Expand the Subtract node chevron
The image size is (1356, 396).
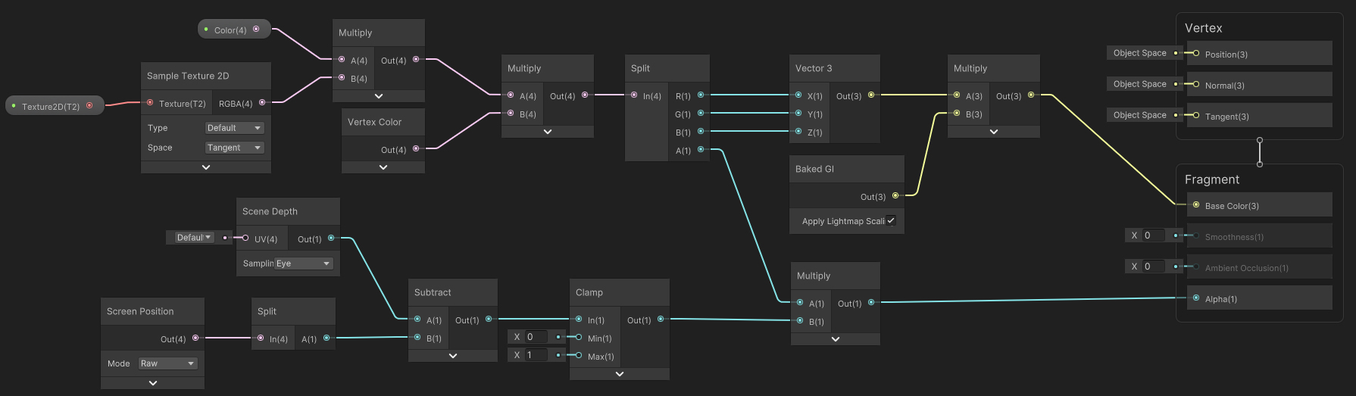[453, 356]
